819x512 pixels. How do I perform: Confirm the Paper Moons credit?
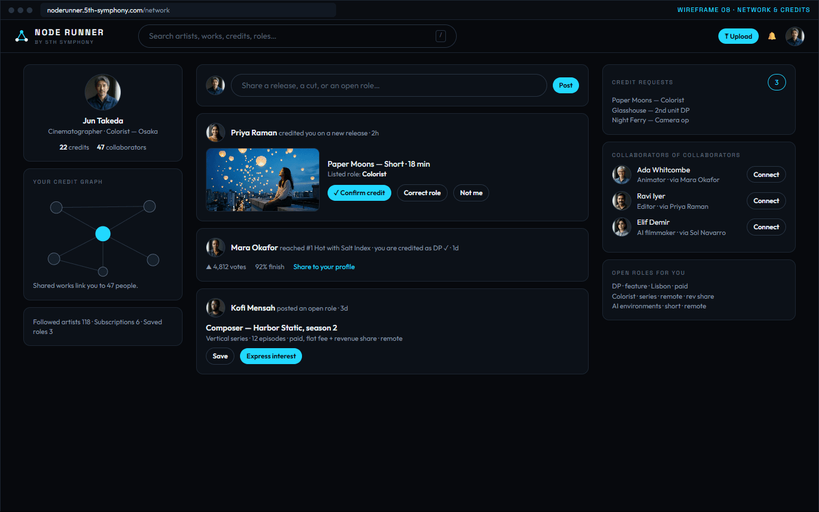click(359, 193)
